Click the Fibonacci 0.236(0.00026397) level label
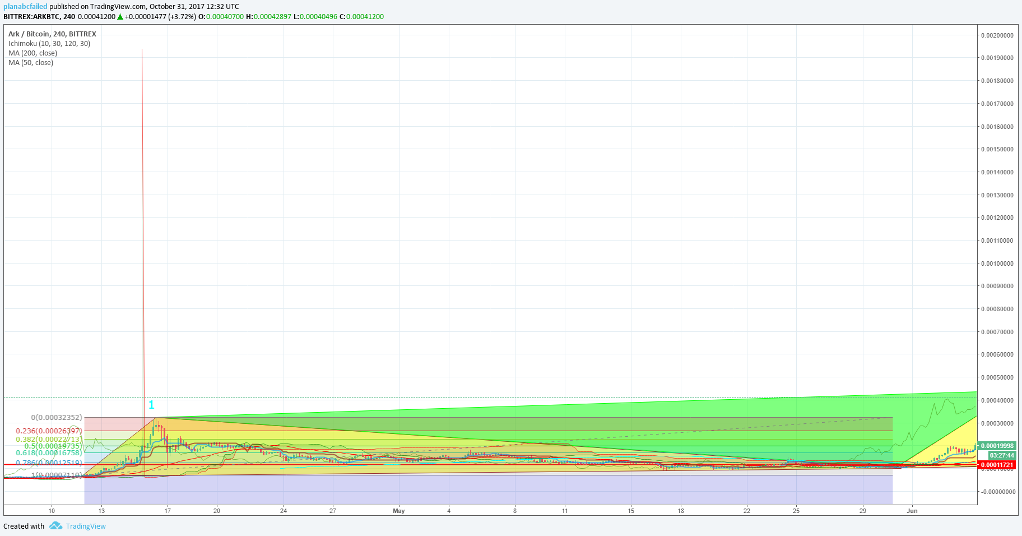This screenshot has height=536, width=1022. [x=49, y=431]
